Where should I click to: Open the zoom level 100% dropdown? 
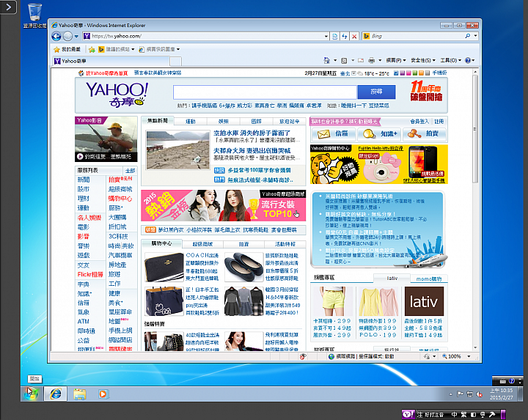point(469,356)
